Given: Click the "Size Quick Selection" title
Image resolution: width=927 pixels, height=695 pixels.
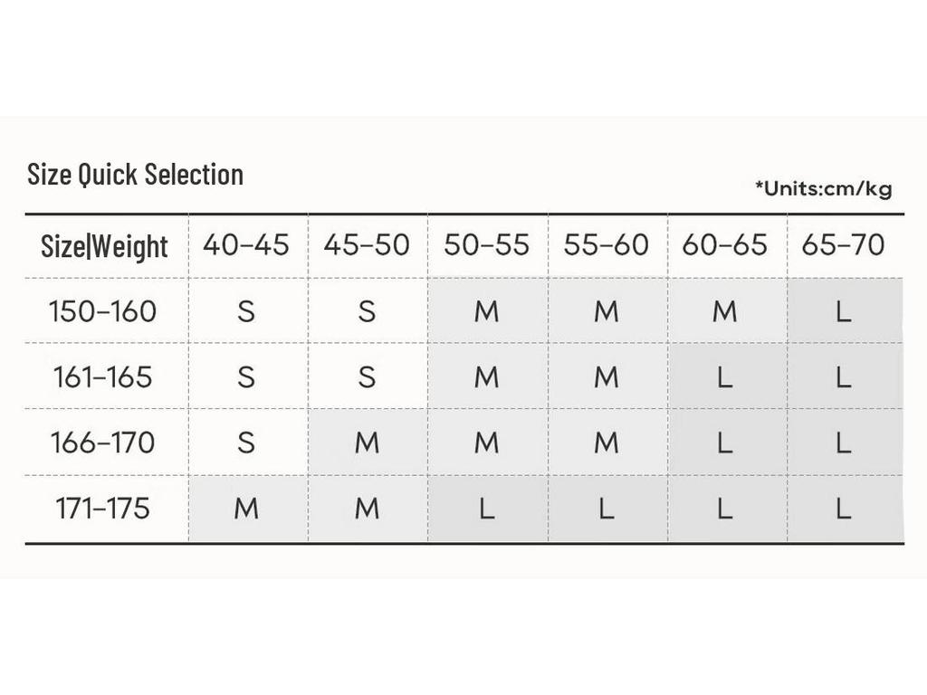Looking at the screenshot, I should [x=136, y=174].
